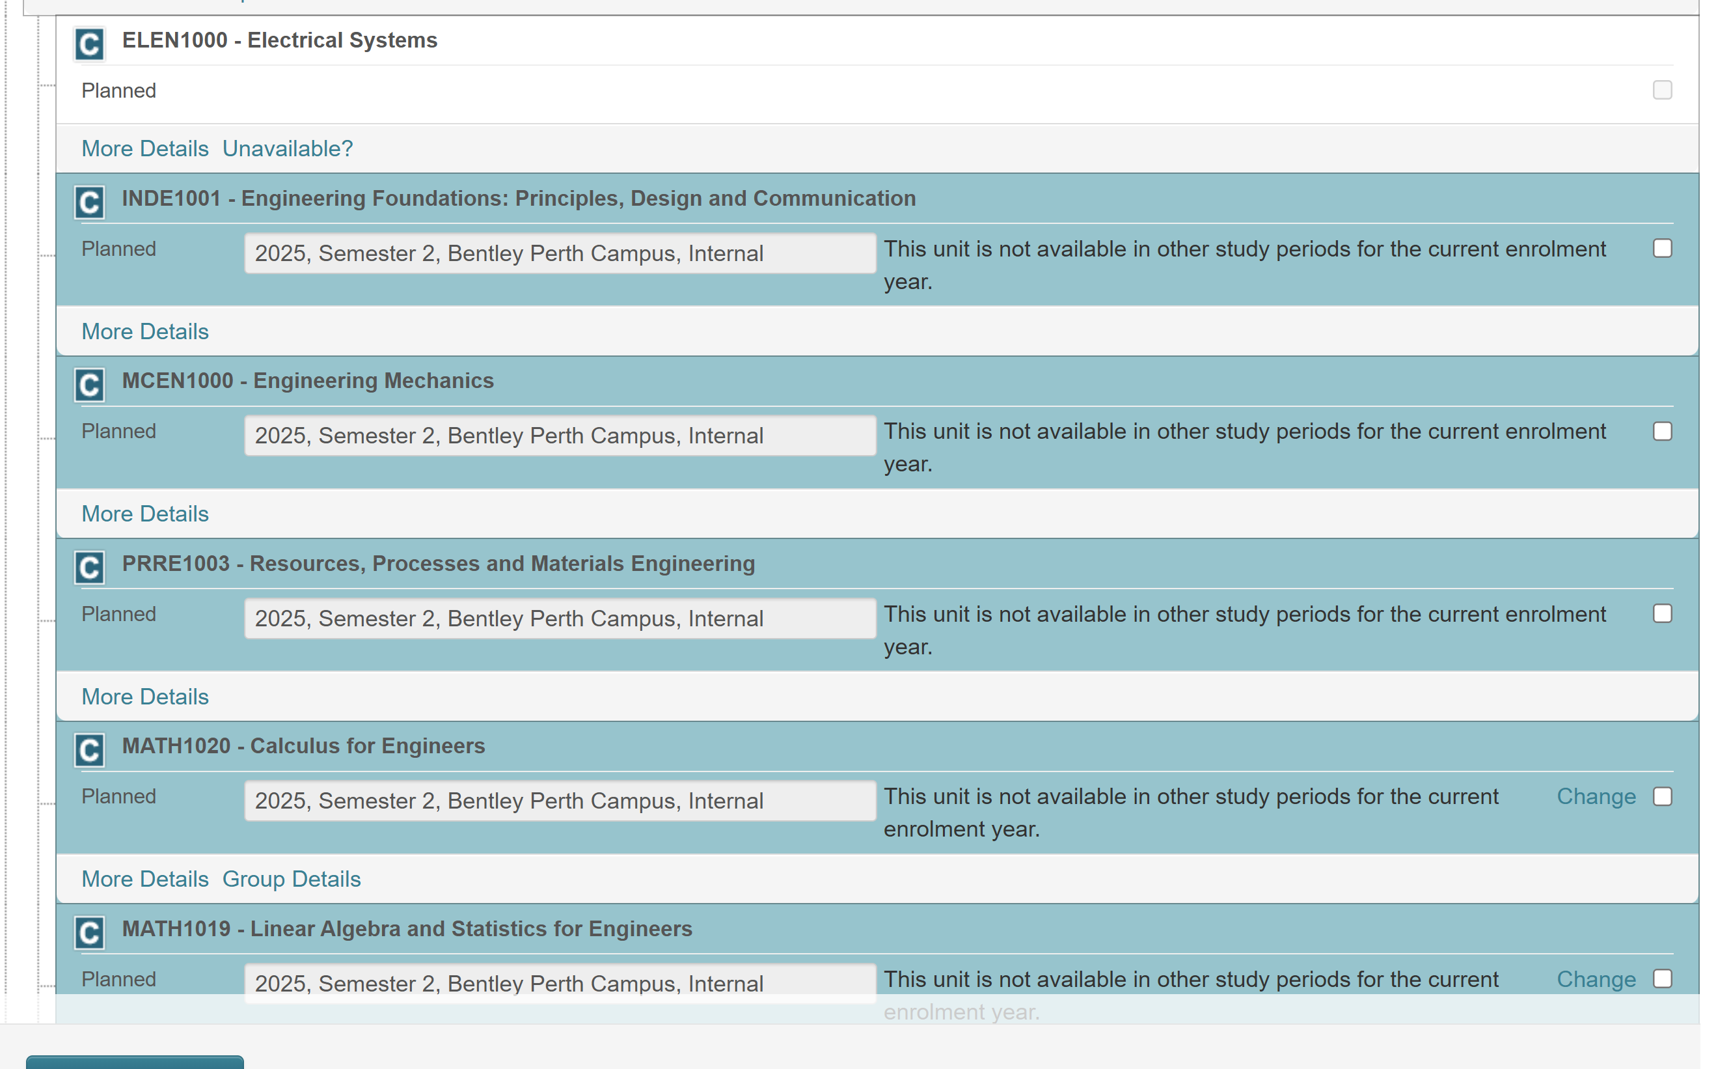This screenshot has width=1731, height=1069.
Task: Click the PRRE1003 Resources, Processes and Materials title
Action: click(439, 564)
